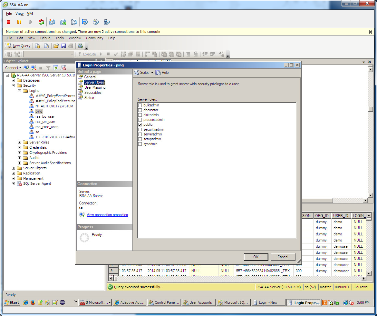Open the Tools menu
Screen dimensions: 377x316
(x=60, y=38)
